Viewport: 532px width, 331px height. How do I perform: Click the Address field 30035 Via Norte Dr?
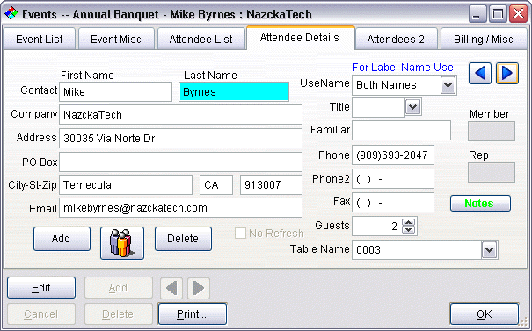(180, 138)
